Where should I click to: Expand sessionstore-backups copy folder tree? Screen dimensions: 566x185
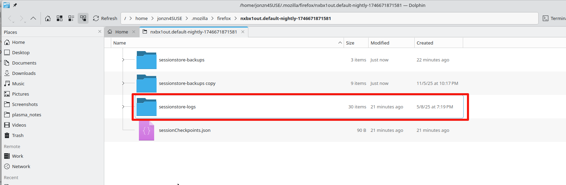click(123, 83)
